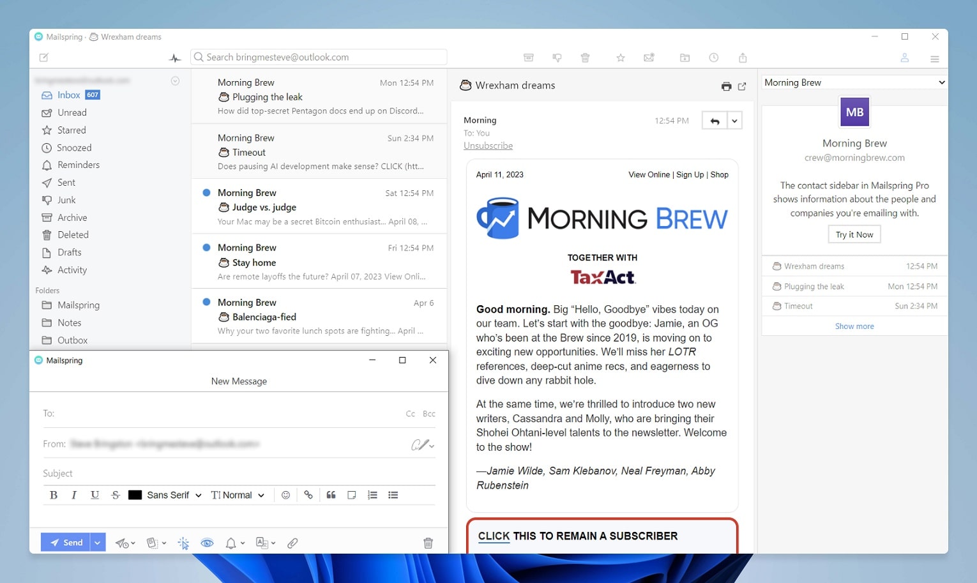Open the Sans Serif font dropdown
The height and width of the screenshot is (583, 977).
pos(174,495)
